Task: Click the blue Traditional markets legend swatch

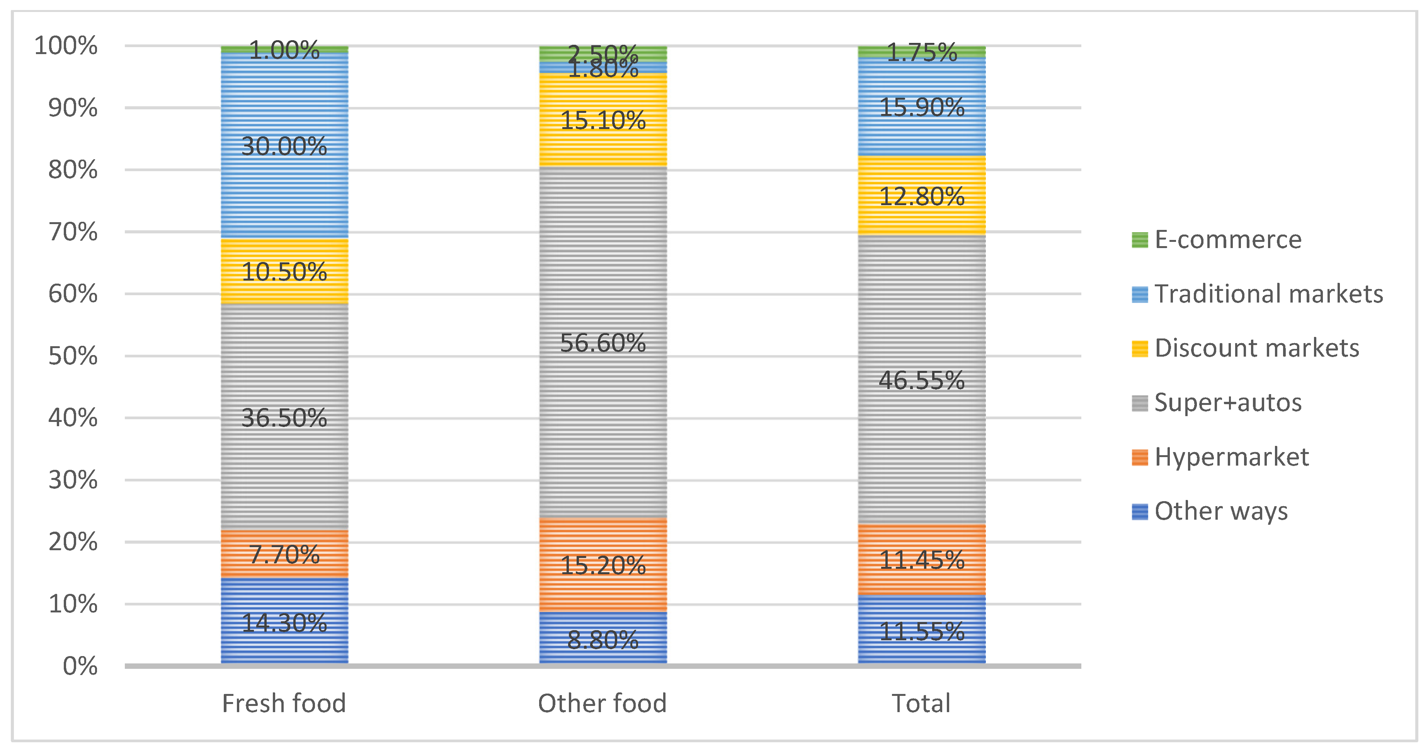Action: click(1140, 294)
